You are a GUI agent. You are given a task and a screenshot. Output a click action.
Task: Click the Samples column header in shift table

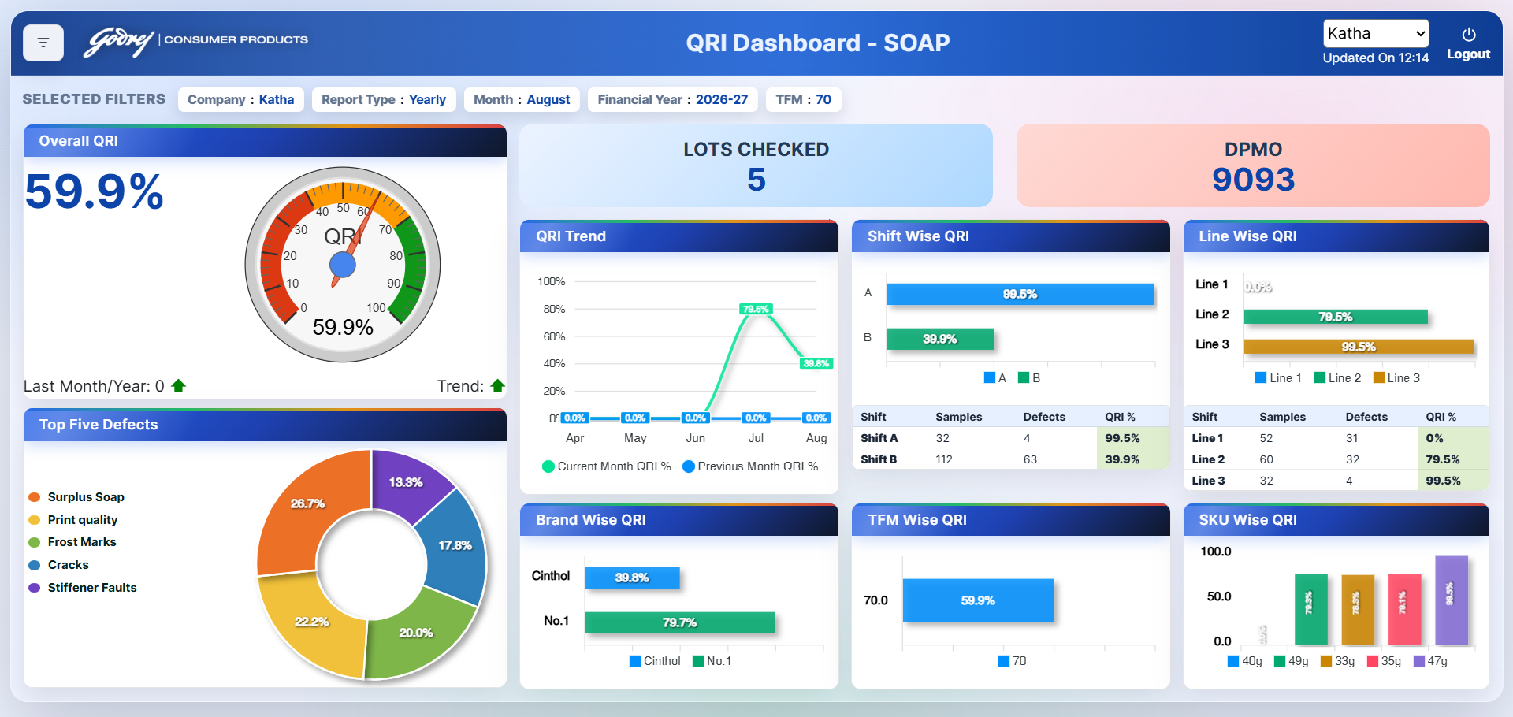click(959, 417)
